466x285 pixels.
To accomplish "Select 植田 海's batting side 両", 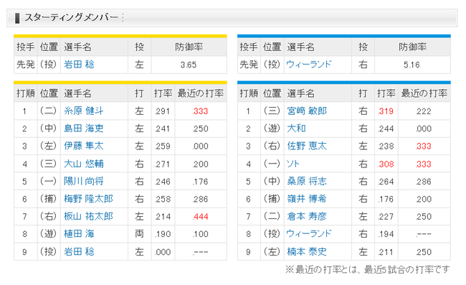I will 139,234.
